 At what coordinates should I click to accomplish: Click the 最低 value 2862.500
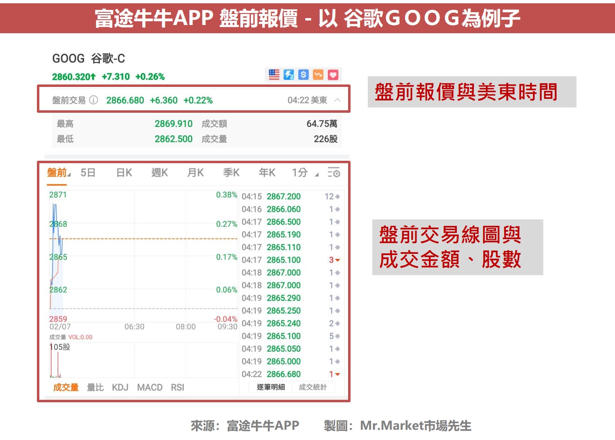[x=173, y=139]
